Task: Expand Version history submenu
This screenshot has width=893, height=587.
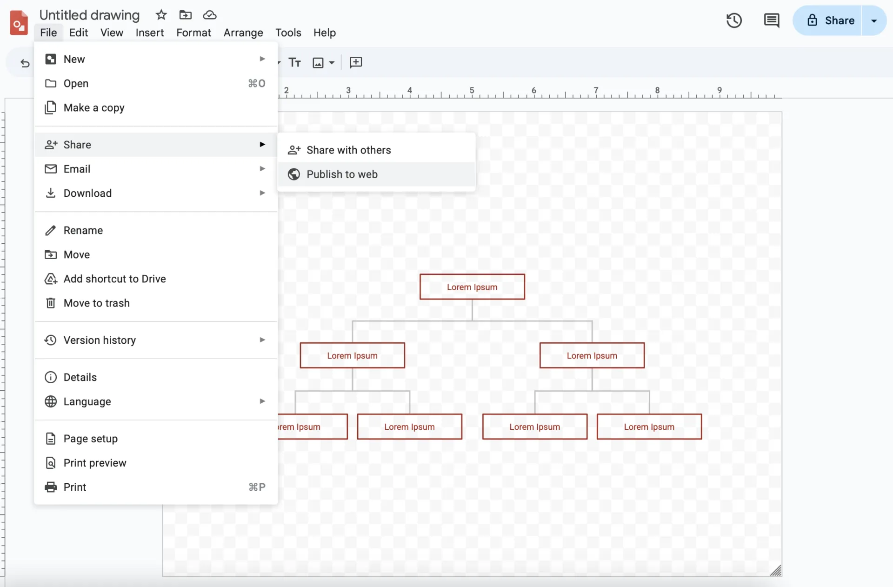Action: [x=156, y=340]
